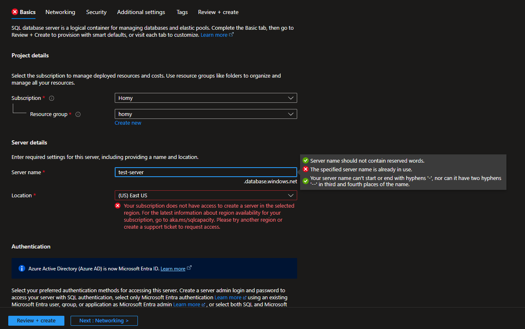Switch to the Additional settings tab
Image resolution: width=525 pixels, height=329 pixels.
pyautogui.click(x=141, y=12)
